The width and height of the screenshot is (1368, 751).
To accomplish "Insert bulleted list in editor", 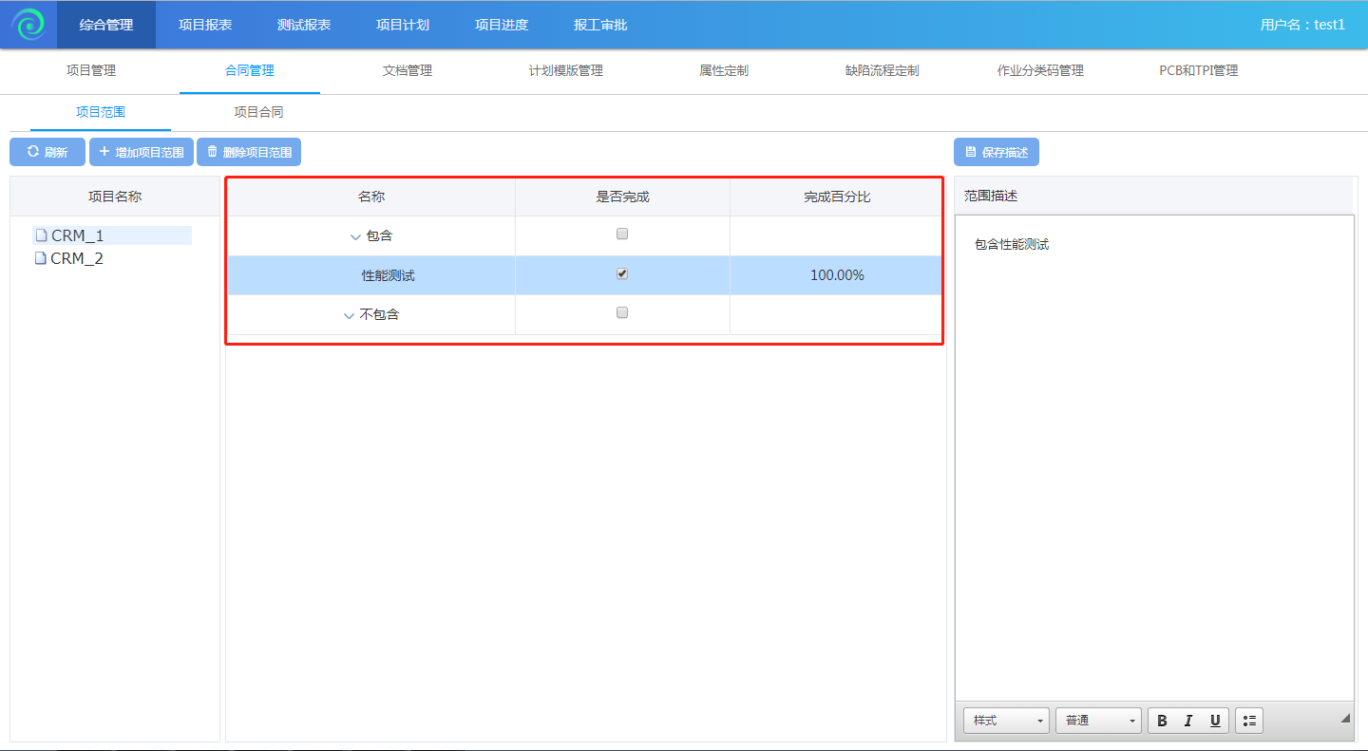I will coord(1249,721).
